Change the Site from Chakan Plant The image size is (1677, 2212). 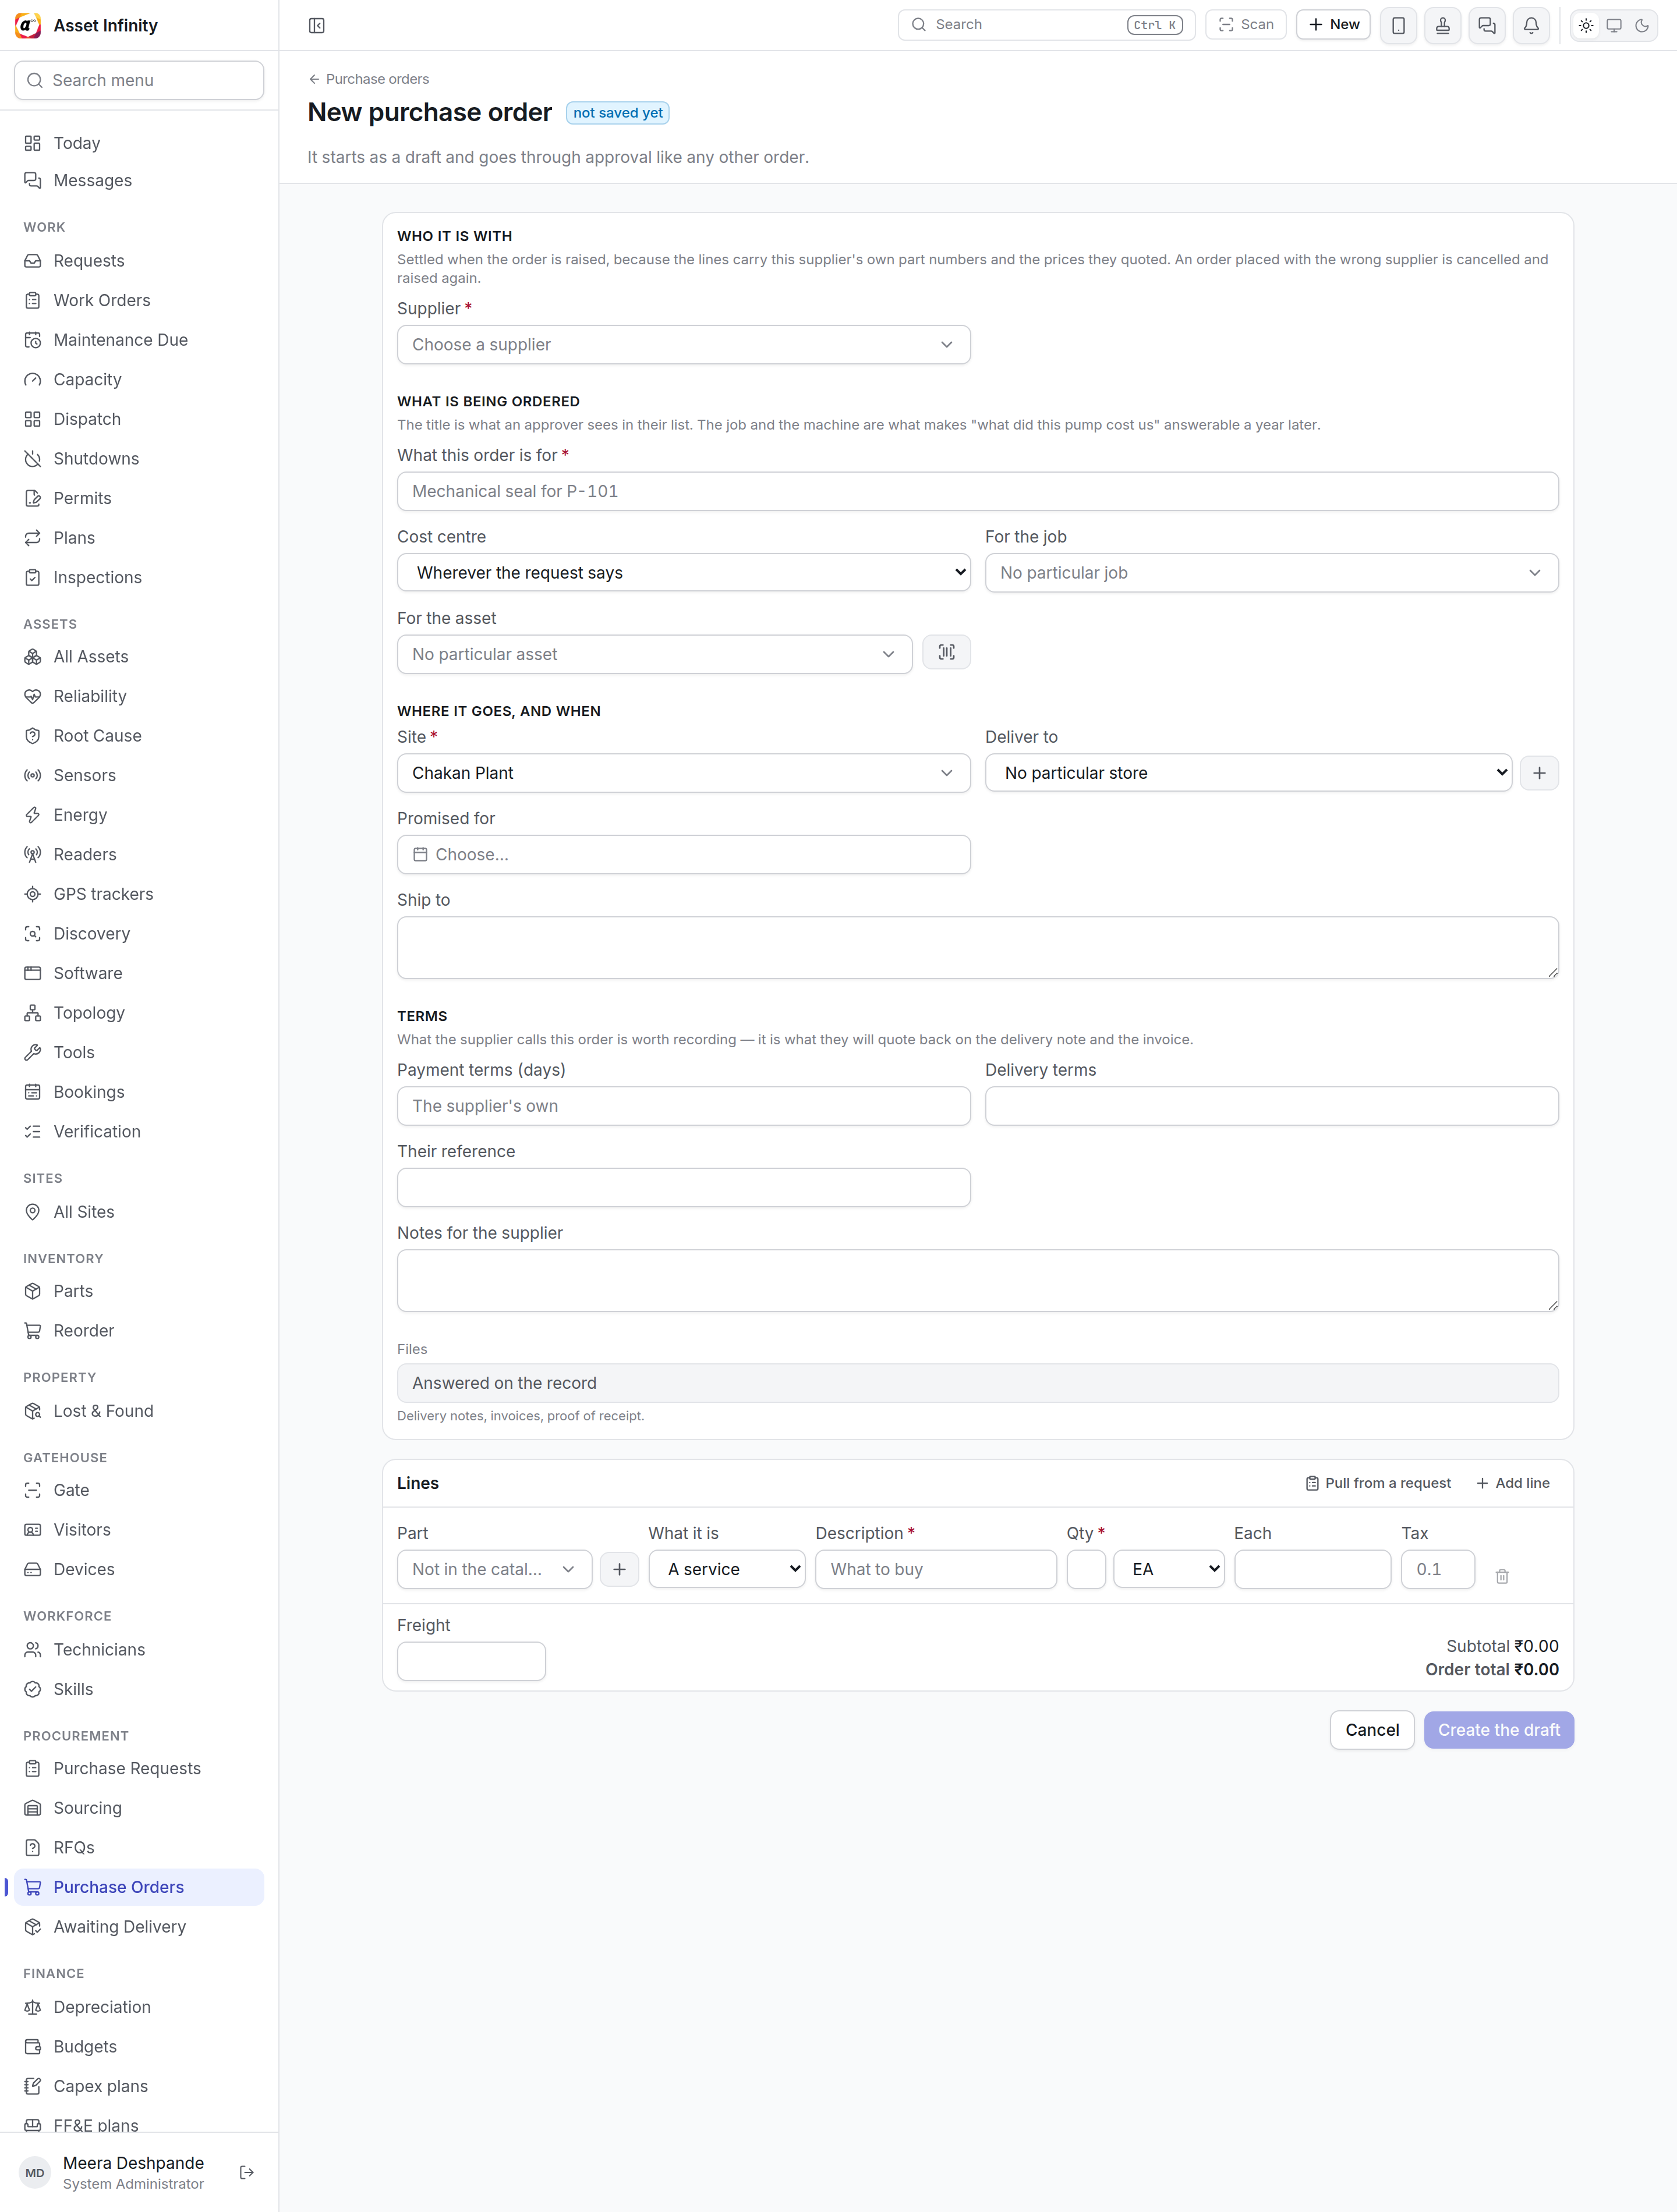point(684,773)
